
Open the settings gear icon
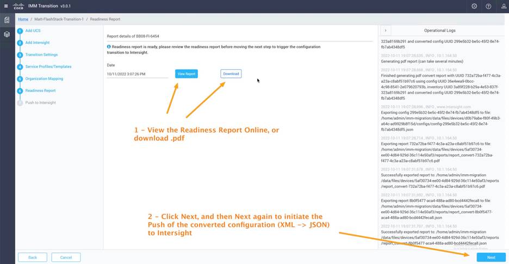tap(474, 6)
